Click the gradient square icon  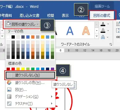pos(9,97)
